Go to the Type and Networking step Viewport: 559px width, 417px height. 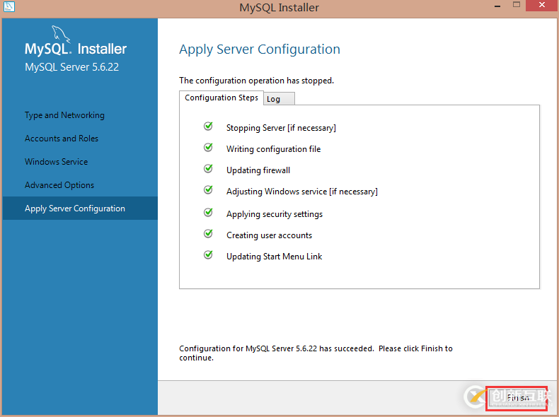coord(64,115)
